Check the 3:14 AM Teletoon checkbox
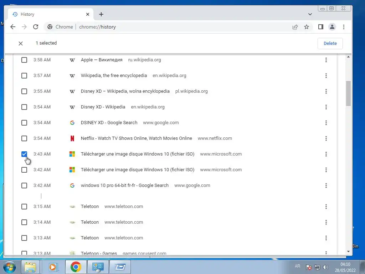Image resolution: width=365 pixels, height=274 pixels. [24, 222]
